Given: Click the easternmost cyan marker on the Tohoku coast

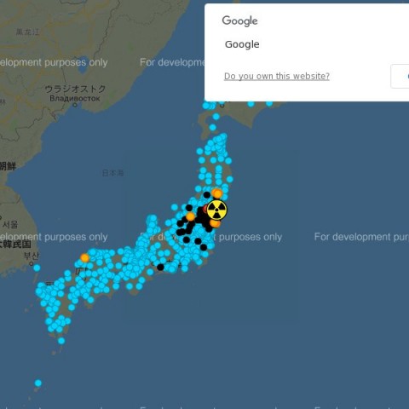Looking at the screenshot, I should pos(230,179).
